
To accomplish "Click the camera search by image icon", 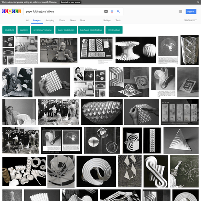I will [x=106, y=11].
